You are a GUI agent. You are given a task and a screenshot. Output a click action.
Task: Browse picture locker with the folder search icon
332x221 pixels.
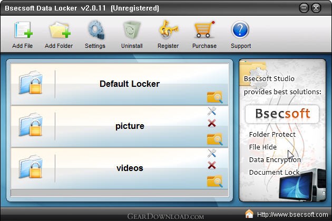click(214, 139)
